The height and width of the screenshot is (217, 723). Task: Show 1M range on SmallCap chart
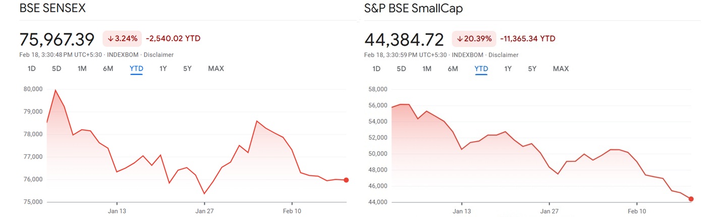426,69
